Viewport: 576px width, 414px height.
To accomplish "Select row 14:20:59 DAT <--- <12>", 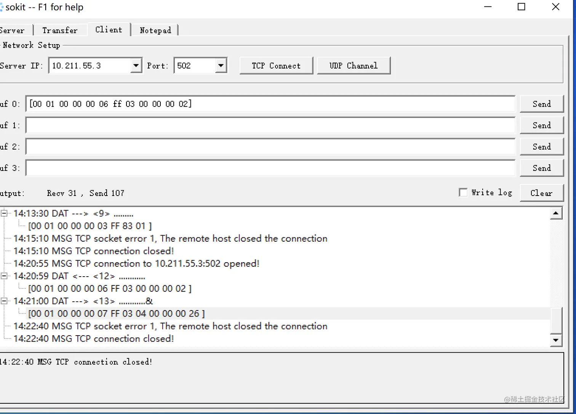I will point(79,276).
